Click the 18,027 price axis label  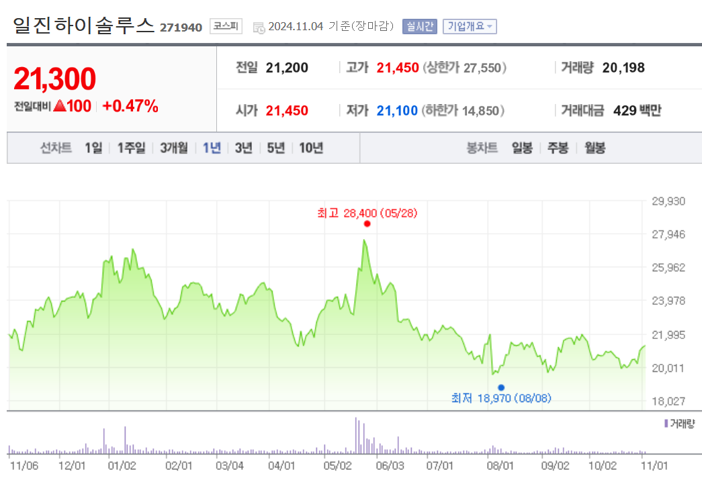pos(668,401)
